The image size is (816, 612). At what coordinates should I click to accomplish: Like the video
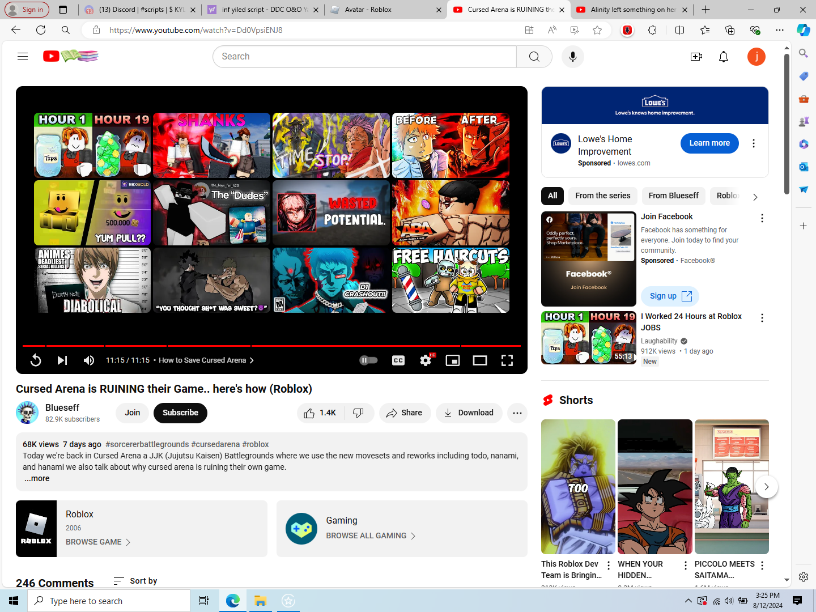[320, 413]
